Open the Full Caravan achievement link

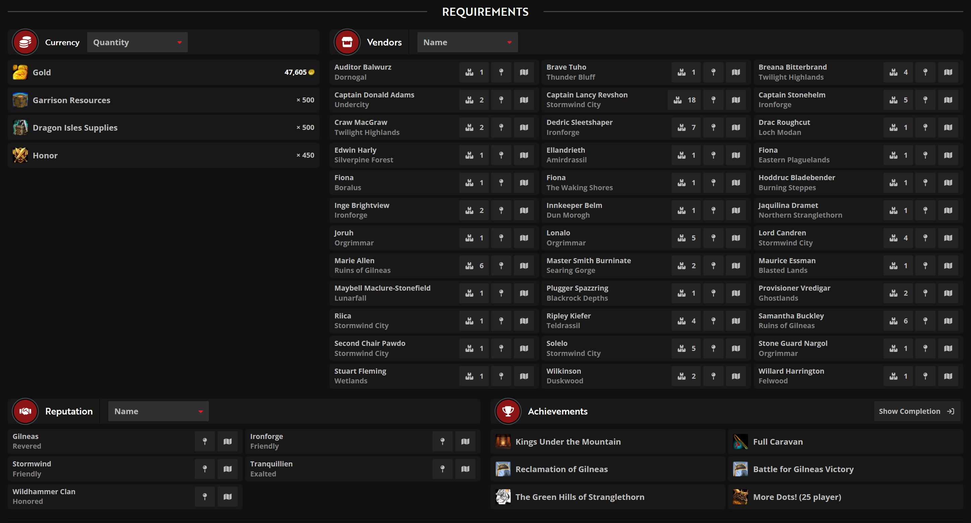778,442
